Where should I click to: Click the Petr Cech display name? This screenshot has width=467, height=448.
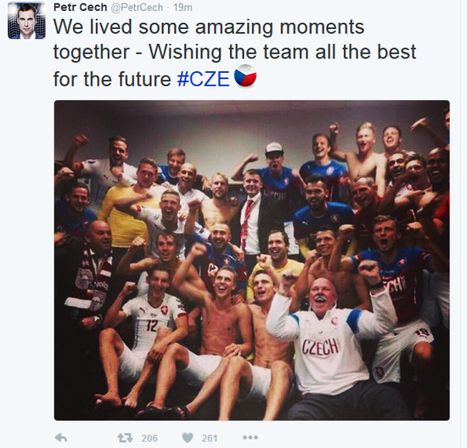pos(80,7)
